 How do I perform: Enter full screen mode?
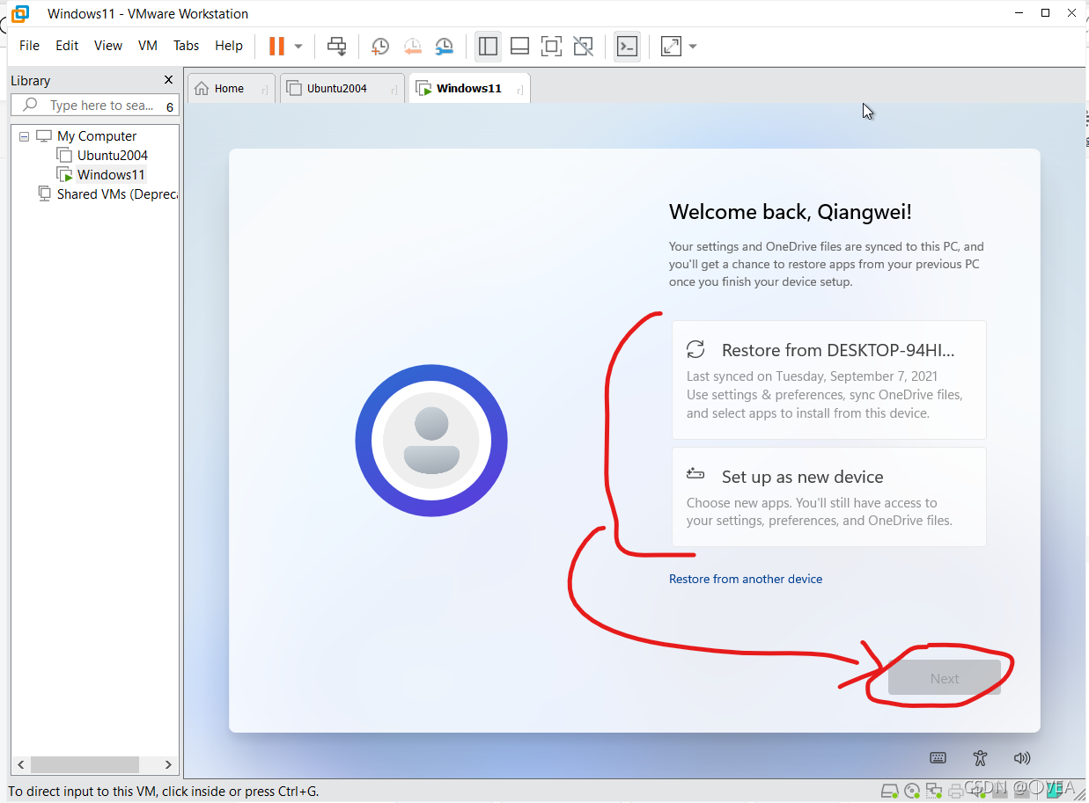[x=551, y=46]
